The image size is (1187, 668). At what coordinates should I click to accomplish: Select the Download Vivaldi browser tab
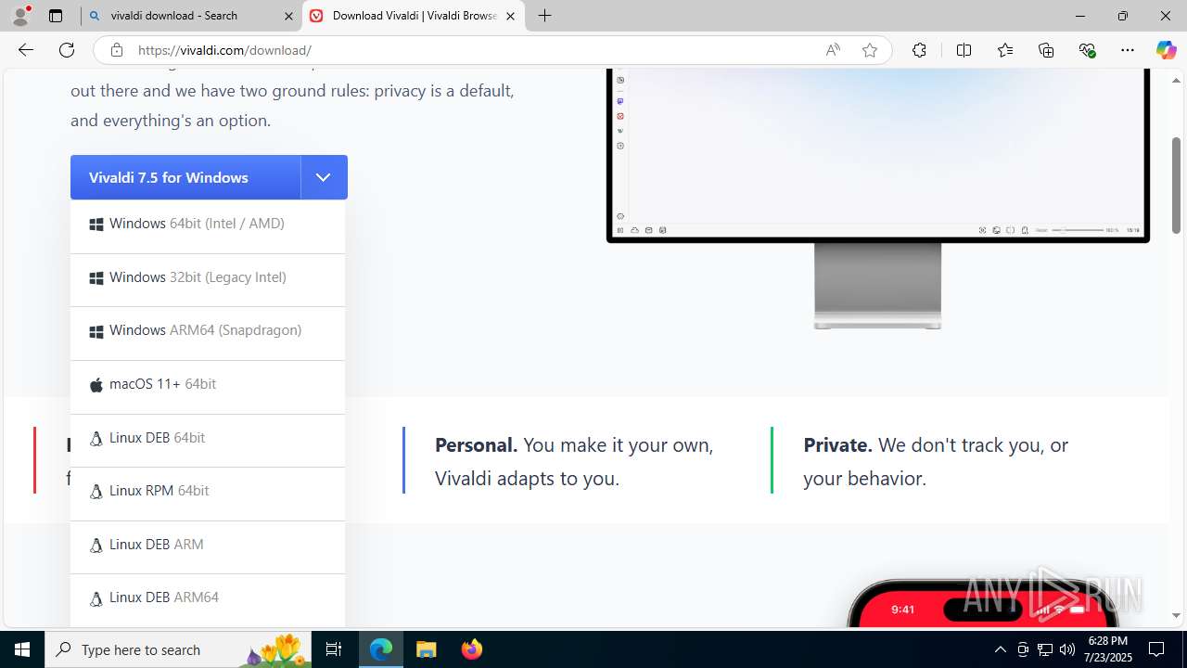pyautogui.click(x=414, y=16)
